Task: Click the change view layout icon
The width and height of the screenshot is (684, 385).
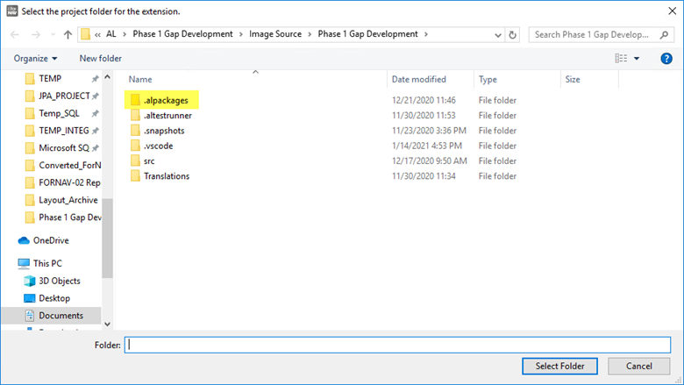Action: click(621, 59)
